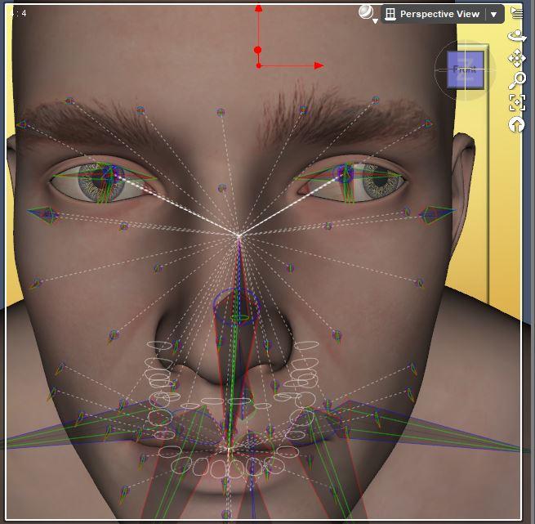Viewport: 535px width, 524px height.
Task: Activate the pan camera control
Action: [x=516, y=58]
